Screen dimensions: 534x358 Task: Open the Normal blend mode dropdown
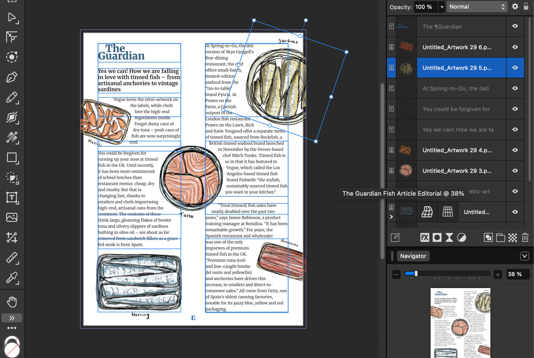pos(477,7)
